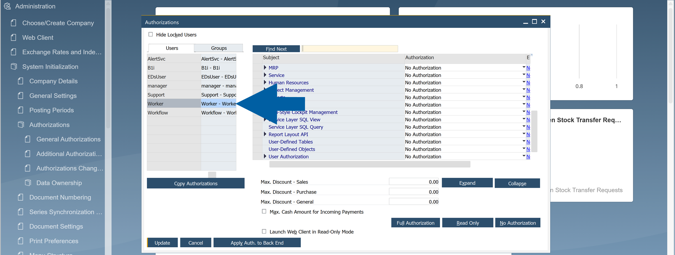The width and height of the screenshot is (675, 255).
Task: Enable the Hide Locked Users checkbox
Action: point(151,34)
